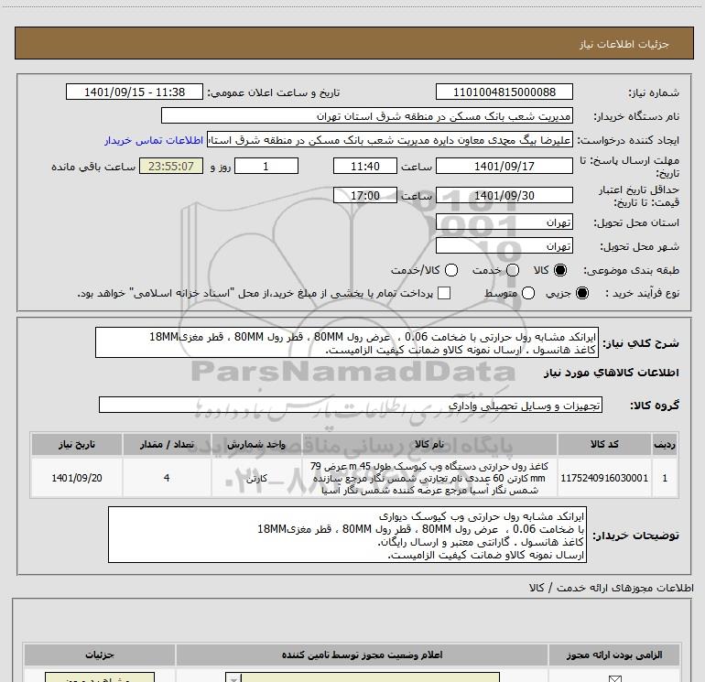Click the اطلاعات کالاهای مورد نیاز heading
This screenshot has height=682, width=705.
(x=611, y=373)
